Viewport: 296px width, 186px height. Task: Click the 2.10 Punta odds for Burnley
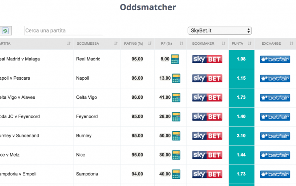tap(241, 136)
